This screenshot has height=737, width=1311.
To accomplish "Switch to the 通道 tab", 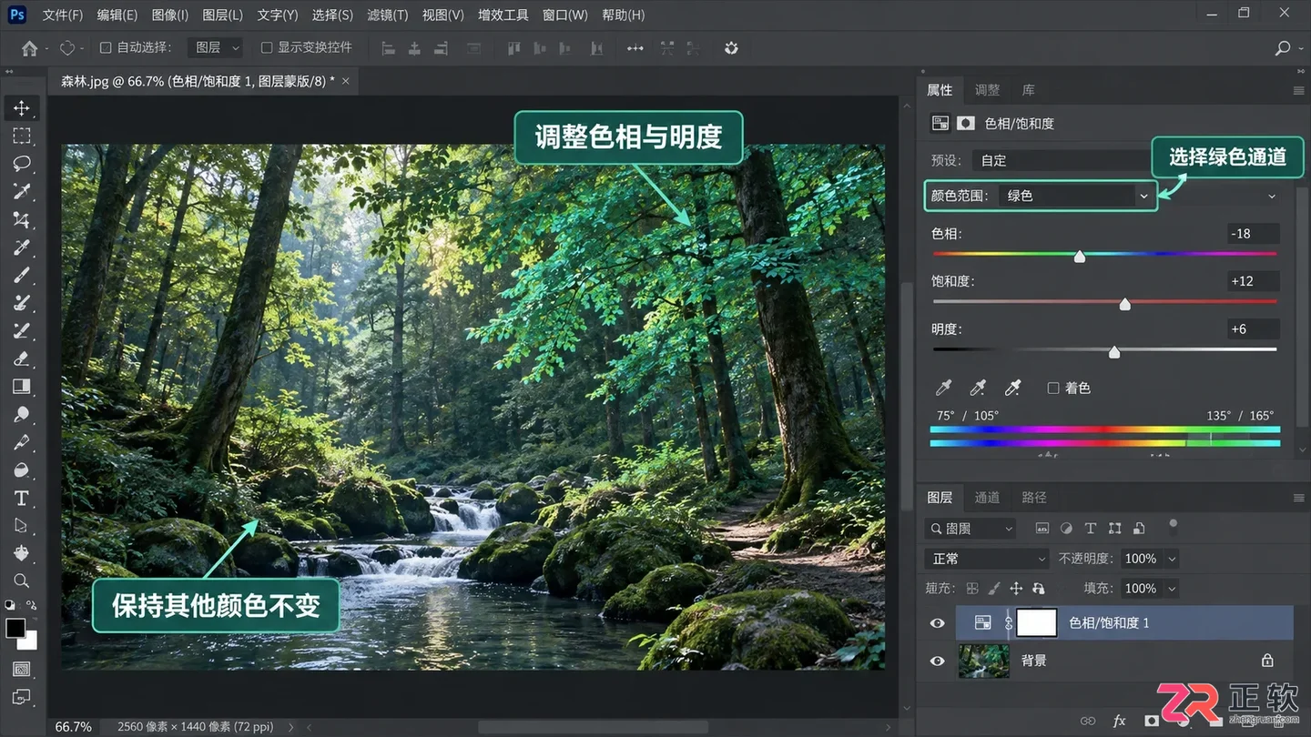I will pyautogui.click(x=987, y=498).
